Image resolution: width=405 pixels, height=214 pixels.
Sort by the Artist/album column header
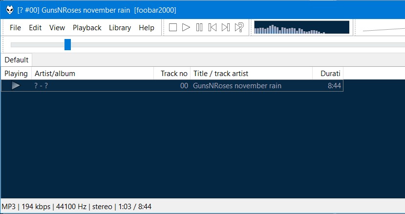[x=92, y=74]
